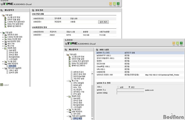185x120 pixels.
Task: Click the 5GHz 무선 설정/보안 icon in the back window
Action: click(x=5, y=24)
